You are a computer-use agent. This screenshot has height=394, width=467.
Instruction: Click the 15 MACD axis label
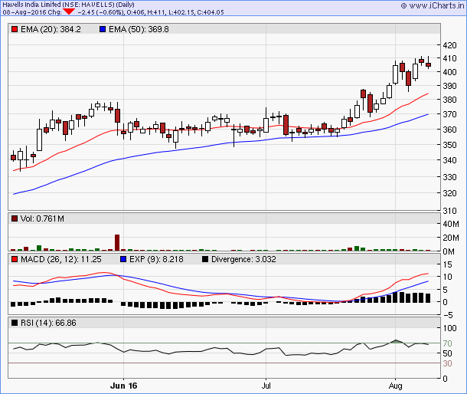tap(448, 264)
